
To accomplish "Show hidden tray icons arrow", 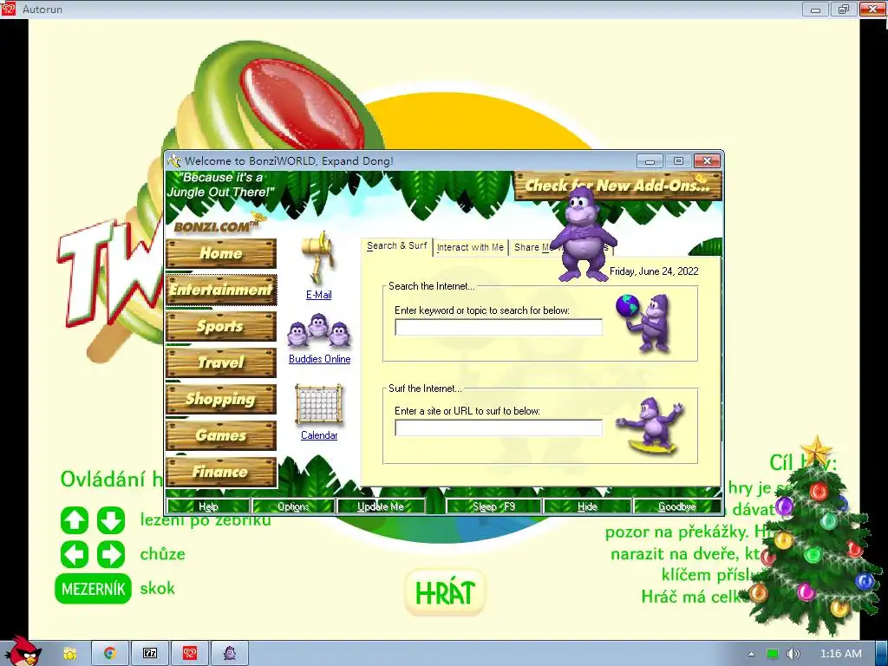I will tap(752, 654).
